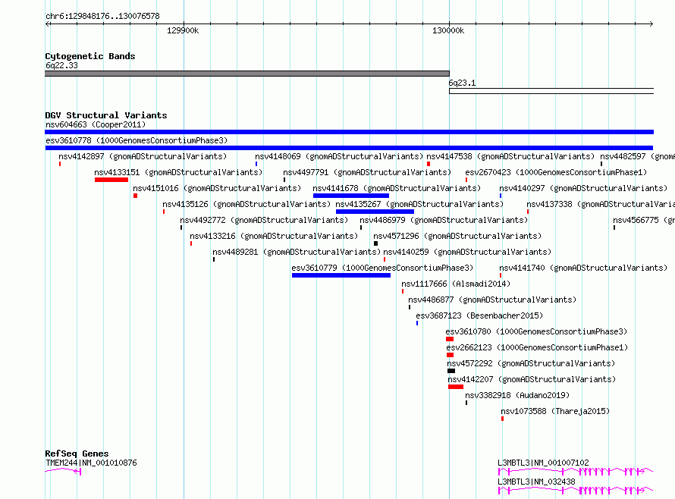Viewport: 675px width, 499px height.
Task: Select the red nsv4142207 variant bar
Action: pyautogui.click(x=456, y=387)
